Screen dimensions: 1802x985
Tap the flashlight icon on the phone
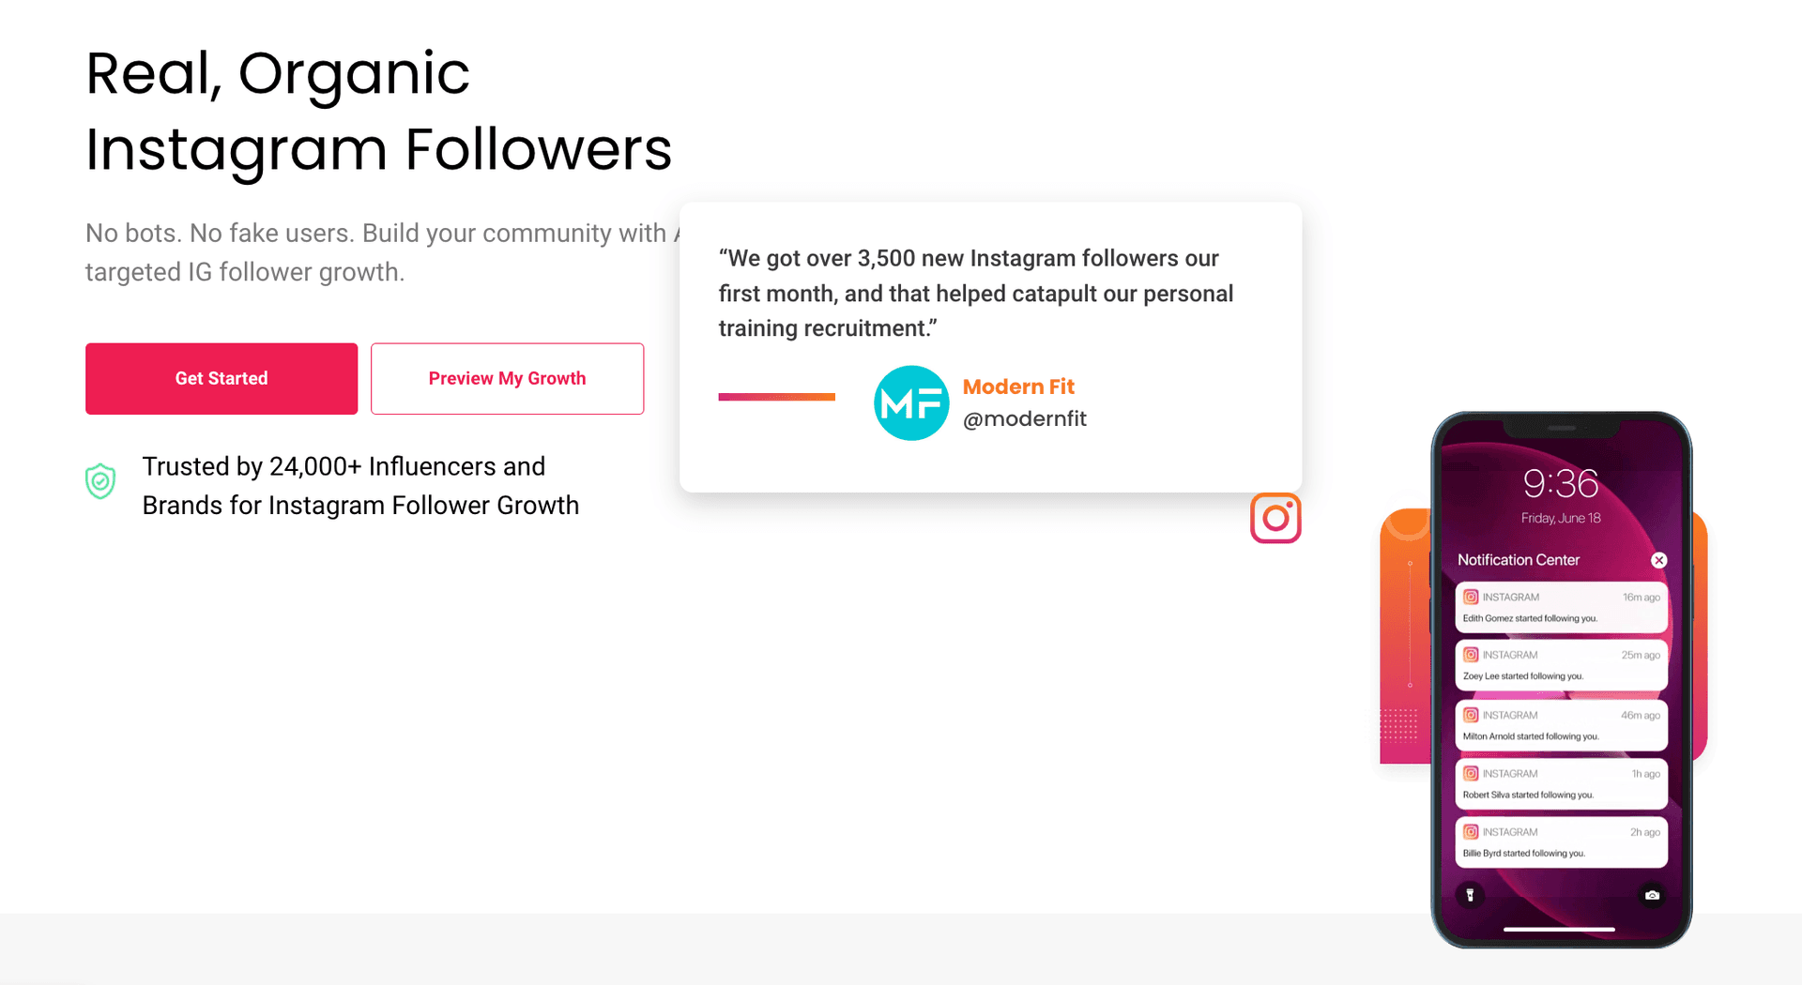(x=1470, y=895)
